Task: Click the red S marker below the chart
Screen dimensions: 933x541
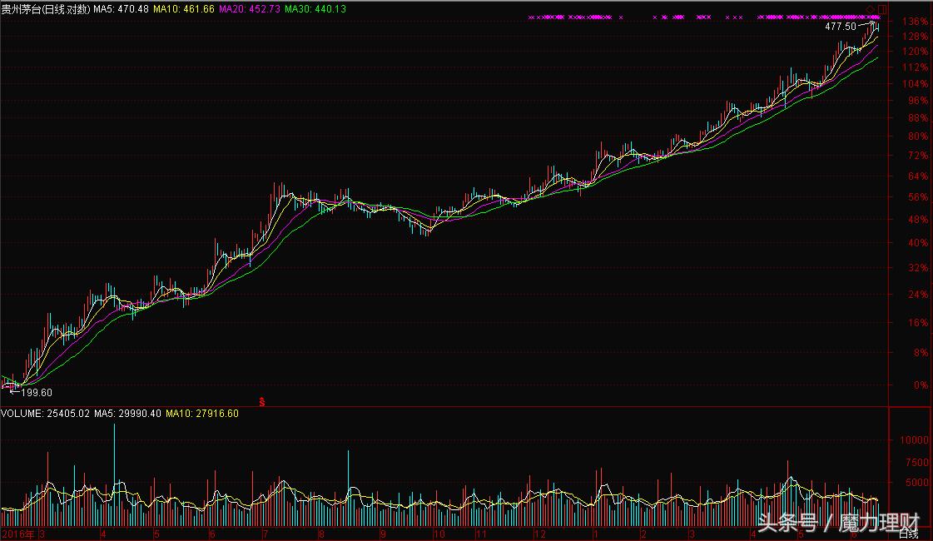Action: [x=262, y=402]
